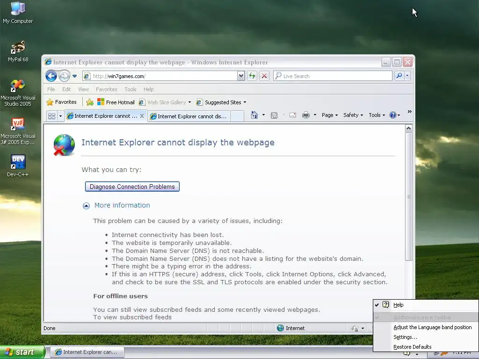Open the Help menu in menu bar
The image size is (479, 359).
pyautogui.click(x=148, y=89)
